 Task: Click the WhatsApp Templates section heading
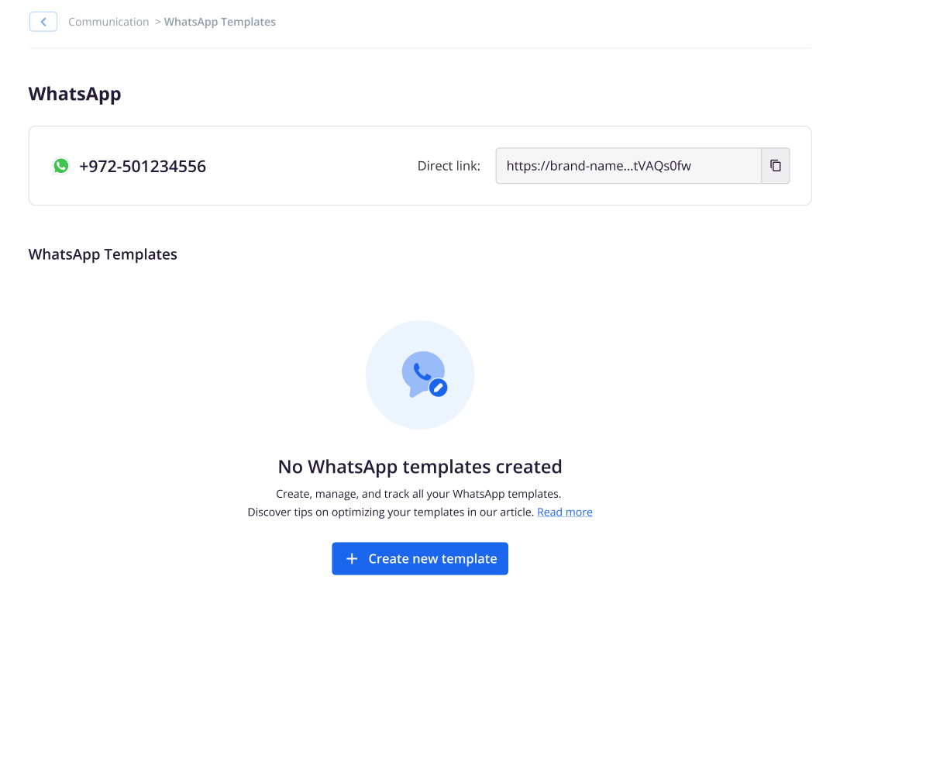[x=102, y=254]
